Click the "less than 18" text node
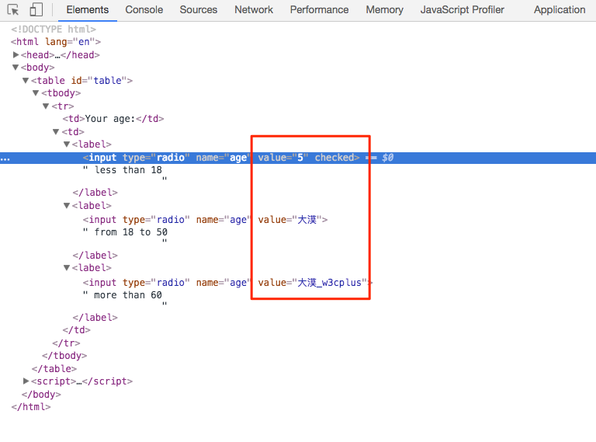 click(129, 170)
